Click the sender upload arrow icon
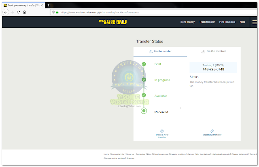Image resolution: width=259 pixels, height=167 pixels. pos(151,51)
